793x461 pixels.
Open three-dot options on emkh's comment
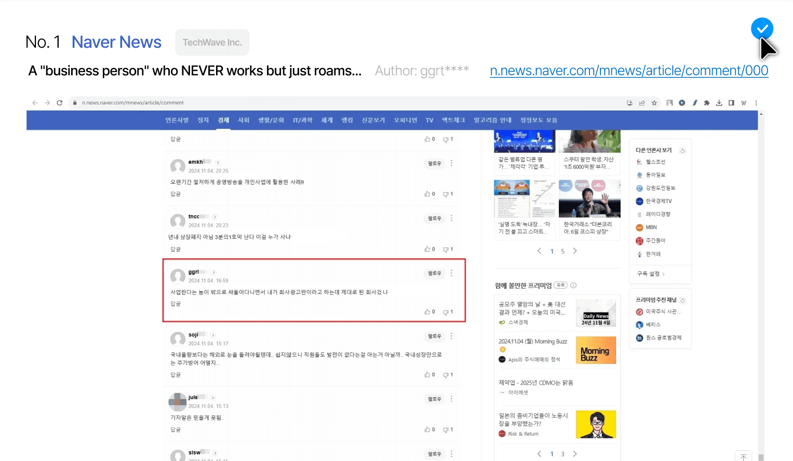[x=452, y=163]
